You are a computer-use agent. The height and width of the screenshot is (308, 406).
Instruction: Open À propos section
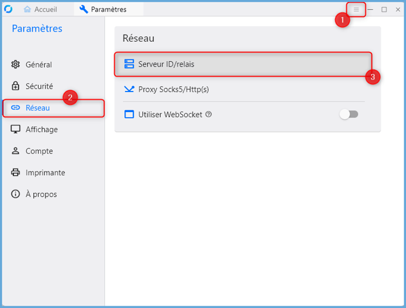pyautogui.click(x=53, y=194)
